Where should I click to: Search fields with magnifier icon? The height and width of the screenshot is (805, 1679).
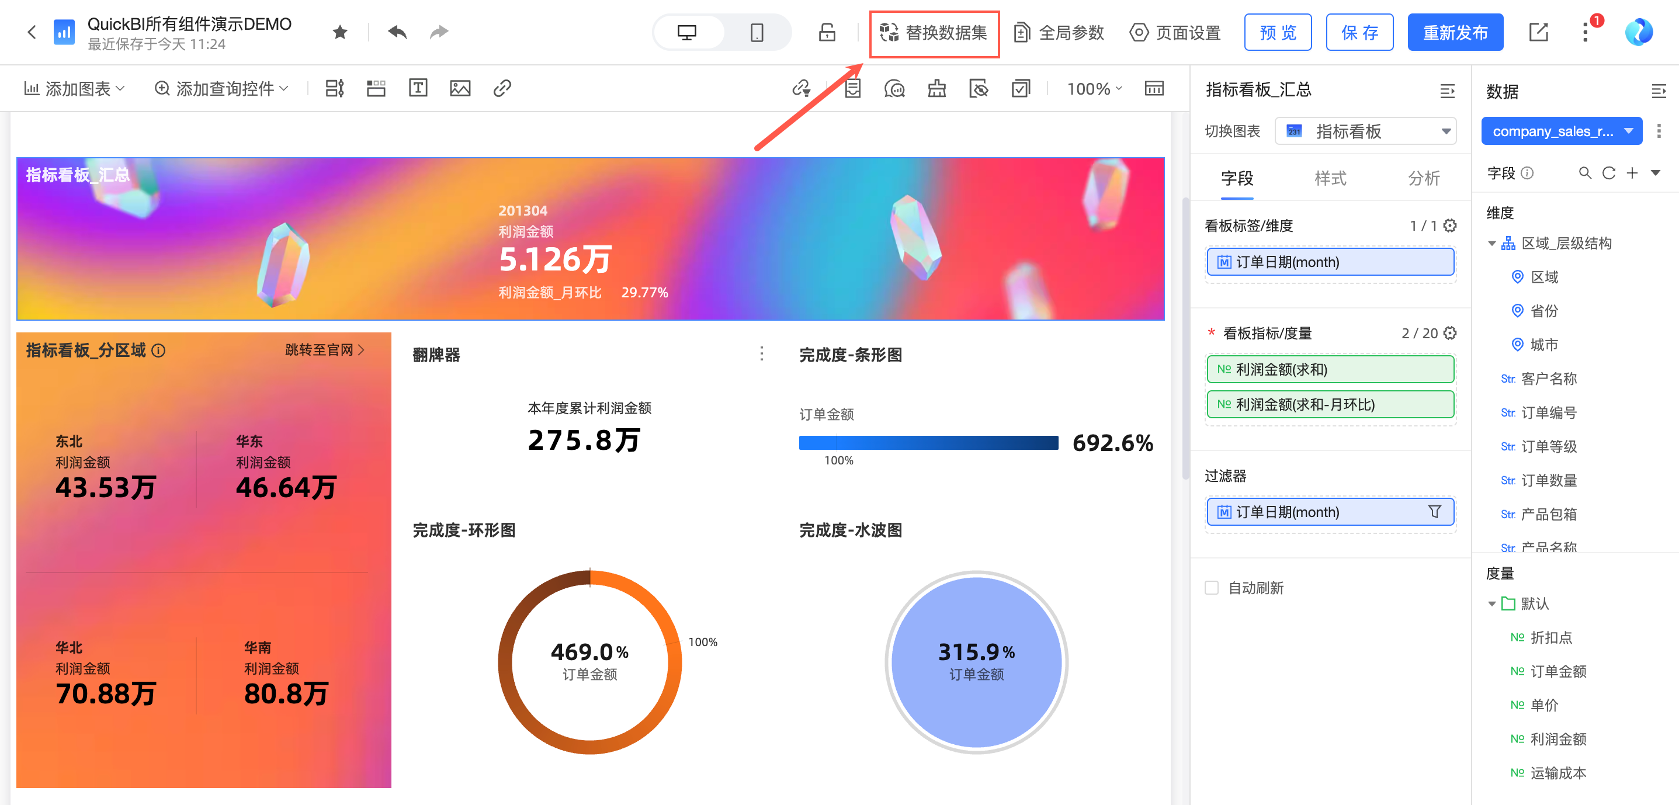point(1584,173)
